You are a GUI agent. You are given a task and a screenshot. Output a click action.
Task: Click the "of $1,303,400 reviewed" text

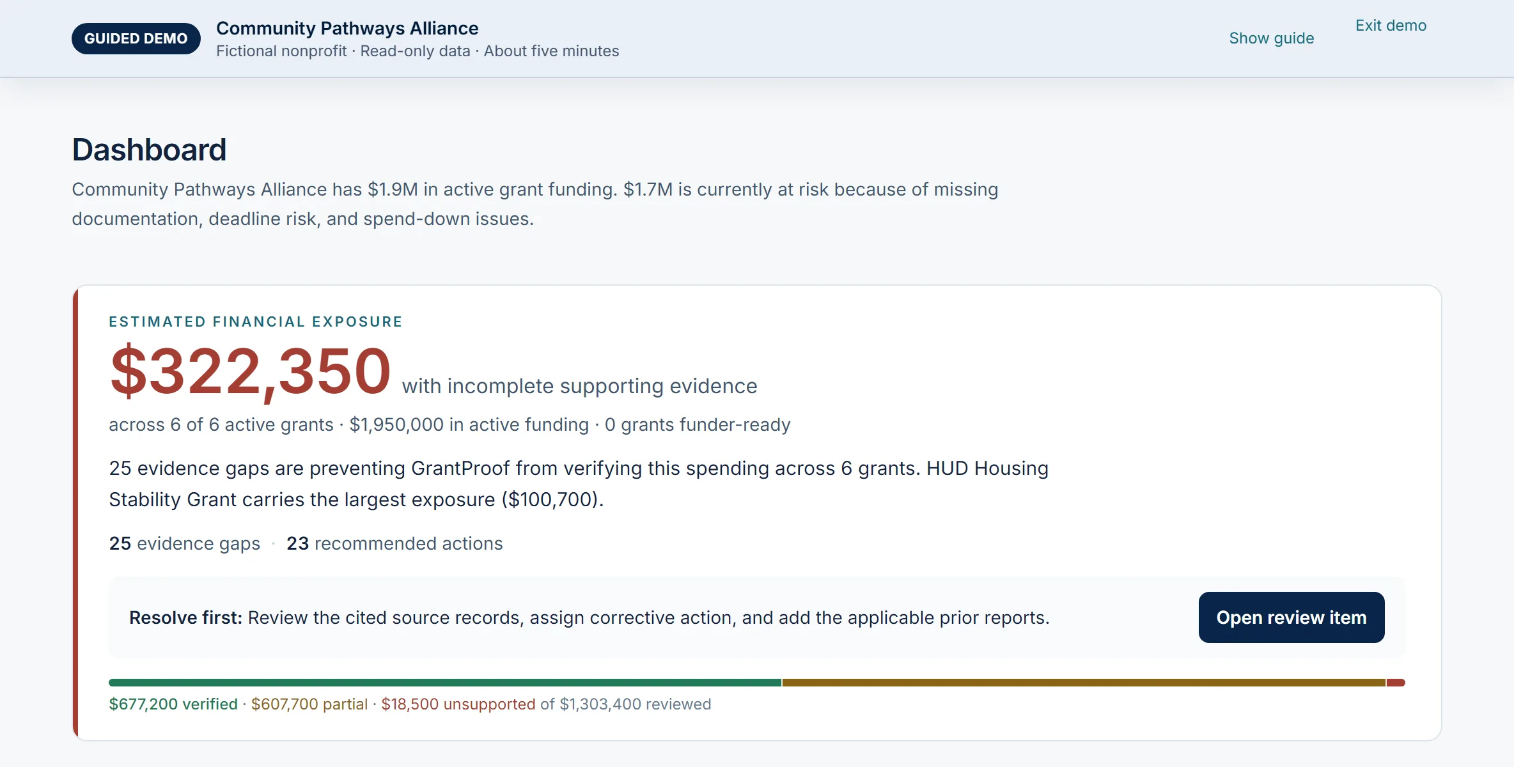coord(626,704)
